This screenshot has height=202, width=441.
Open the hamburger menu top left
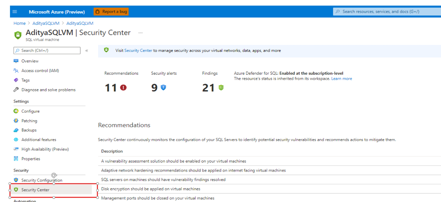point(15,11)
